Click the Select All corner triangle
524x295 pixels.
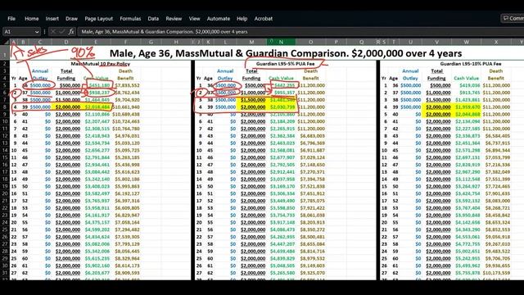click(6, 42)
